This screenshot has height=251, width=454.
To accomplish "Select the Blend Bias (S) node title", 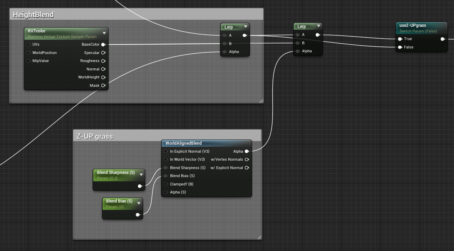I will (x=119, y=201).
